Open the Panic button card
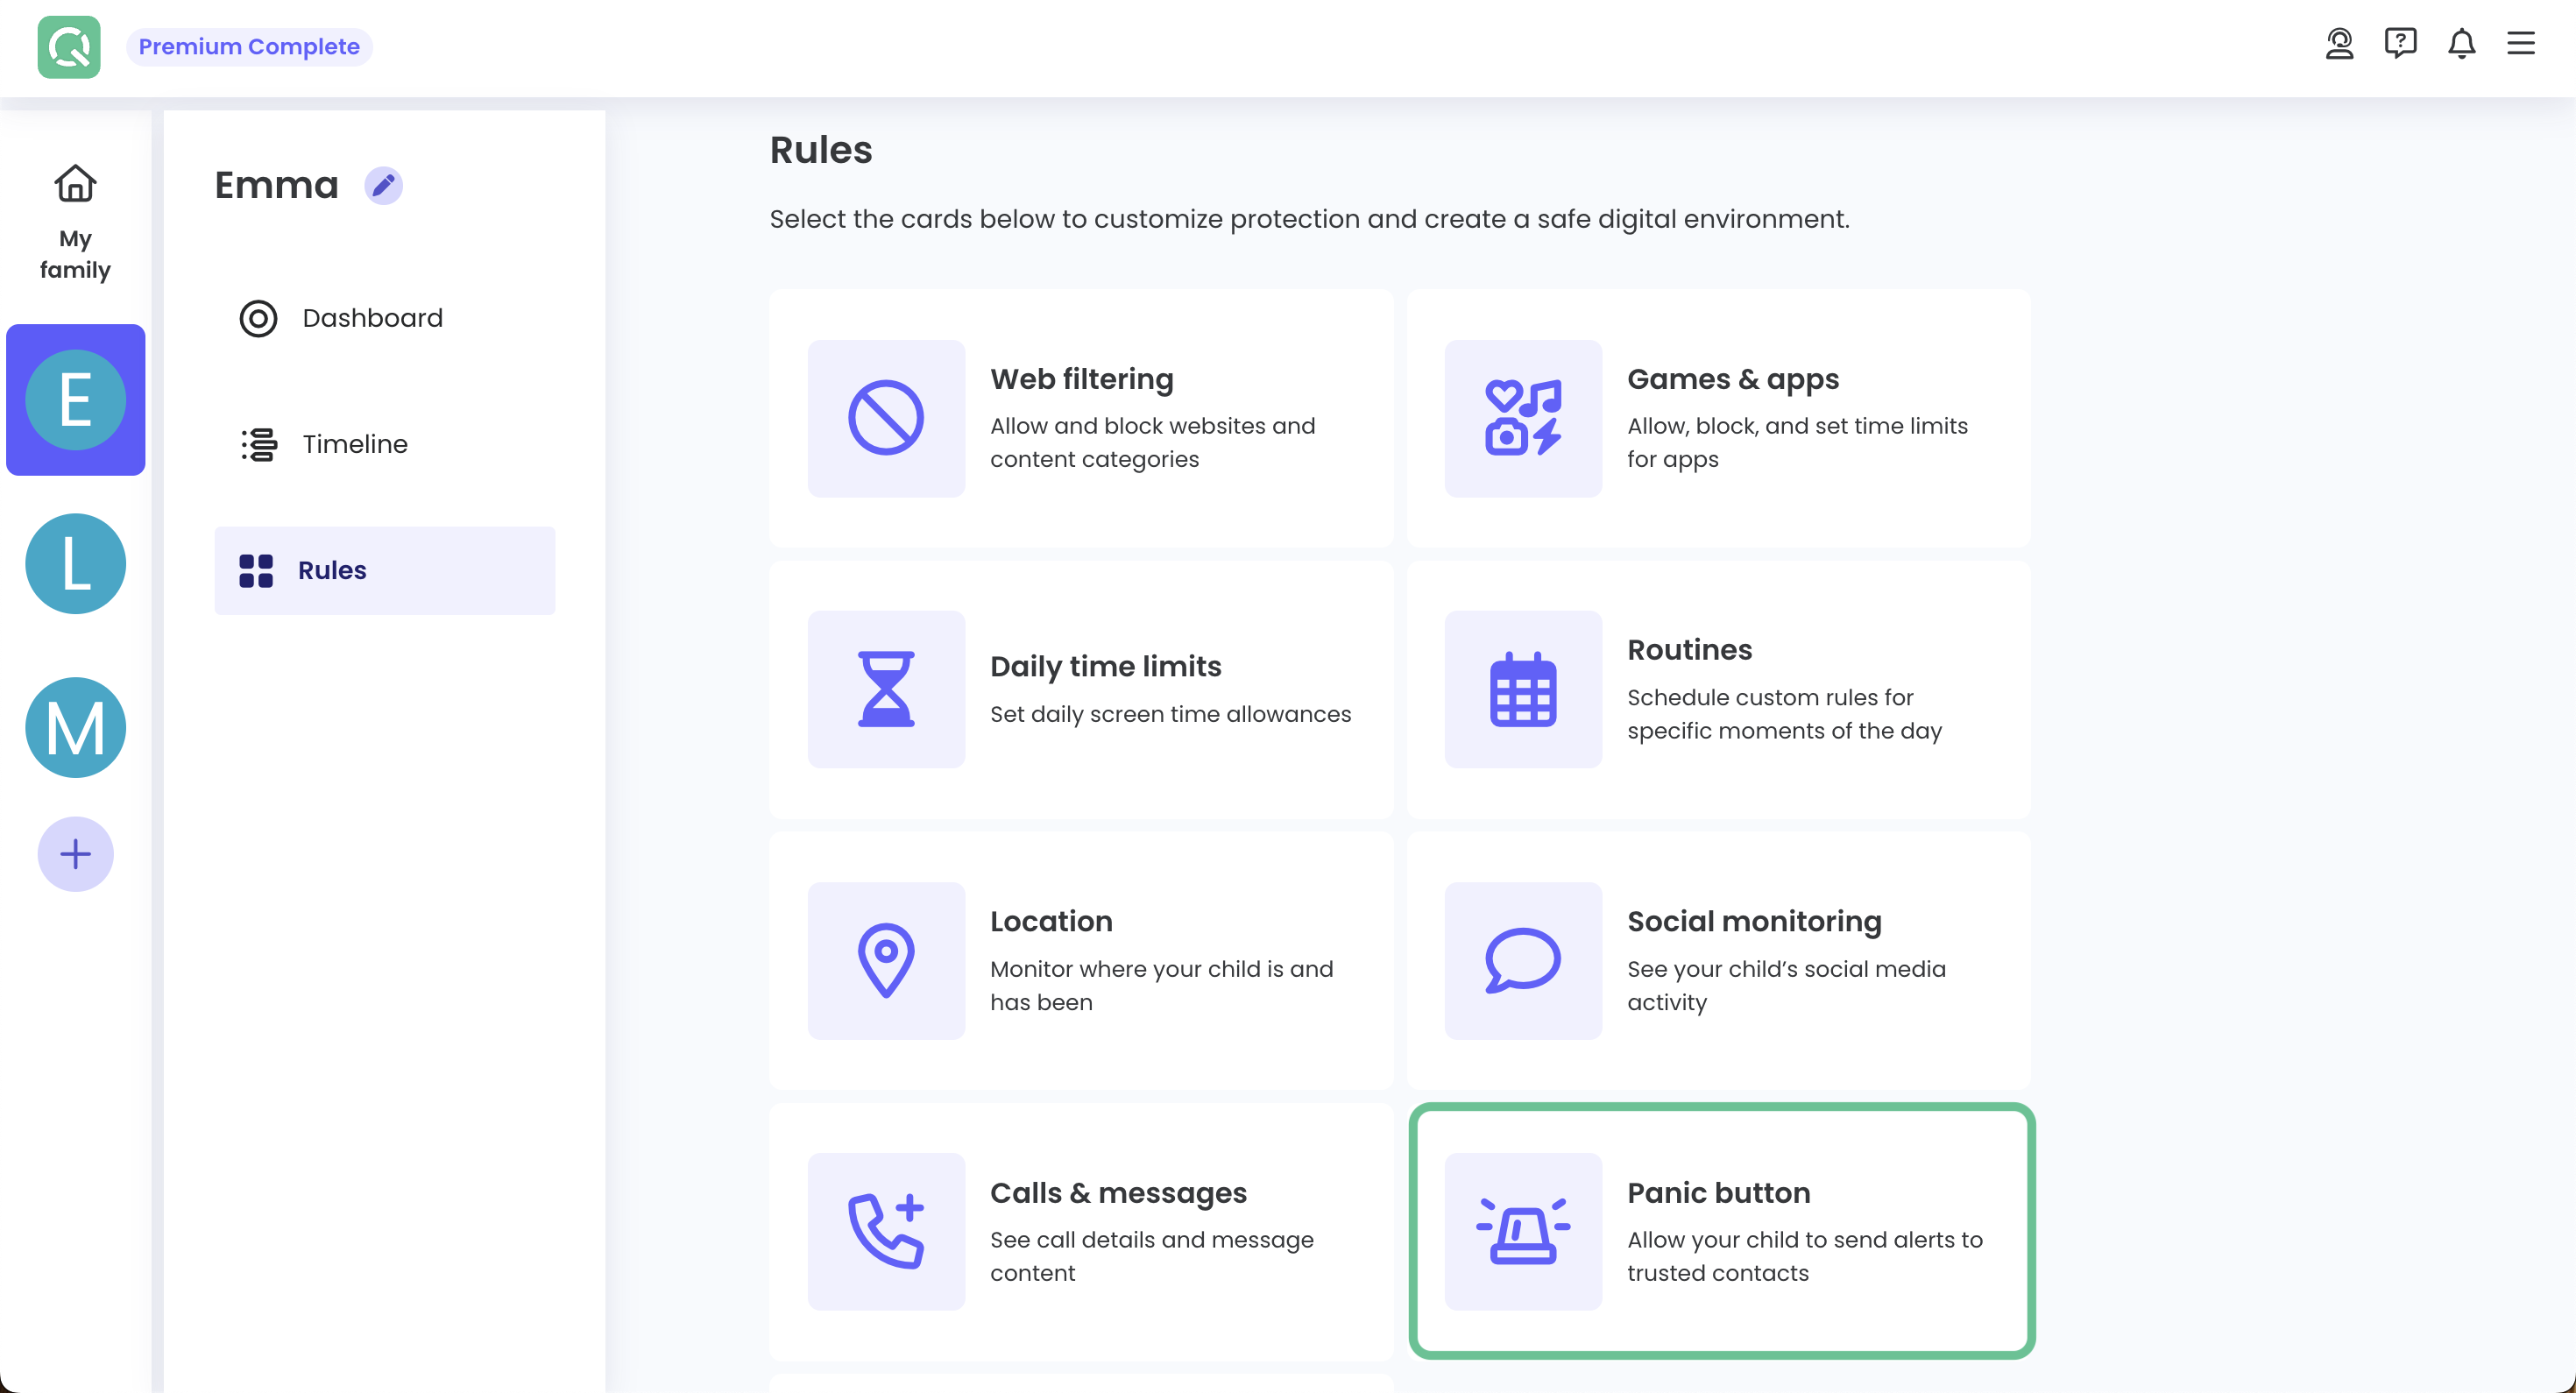The image size is (2576, 1393). (1720, 1231)
